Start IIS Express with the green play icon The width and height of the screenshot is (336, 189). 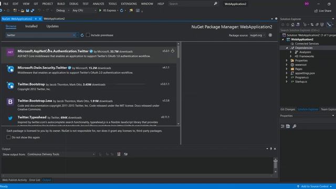pos(100,10)
